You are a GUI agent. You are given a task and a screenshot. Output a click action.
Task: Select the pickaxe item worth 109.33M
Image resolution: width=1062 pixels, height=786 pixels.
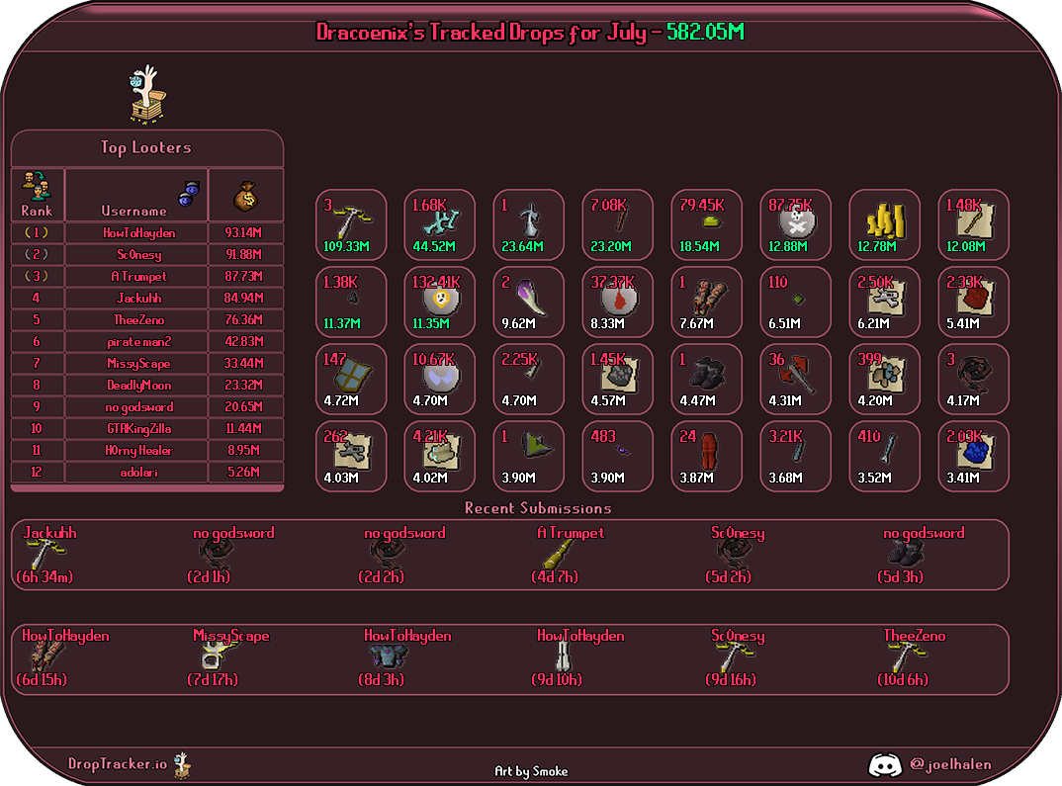351,224
